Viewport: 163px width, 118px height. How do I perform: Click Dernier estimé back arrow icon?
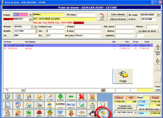click(82, 113)
